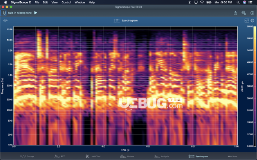Click the 66.00 color scale maximum value
Screen dimensions: 257x160
250,26
